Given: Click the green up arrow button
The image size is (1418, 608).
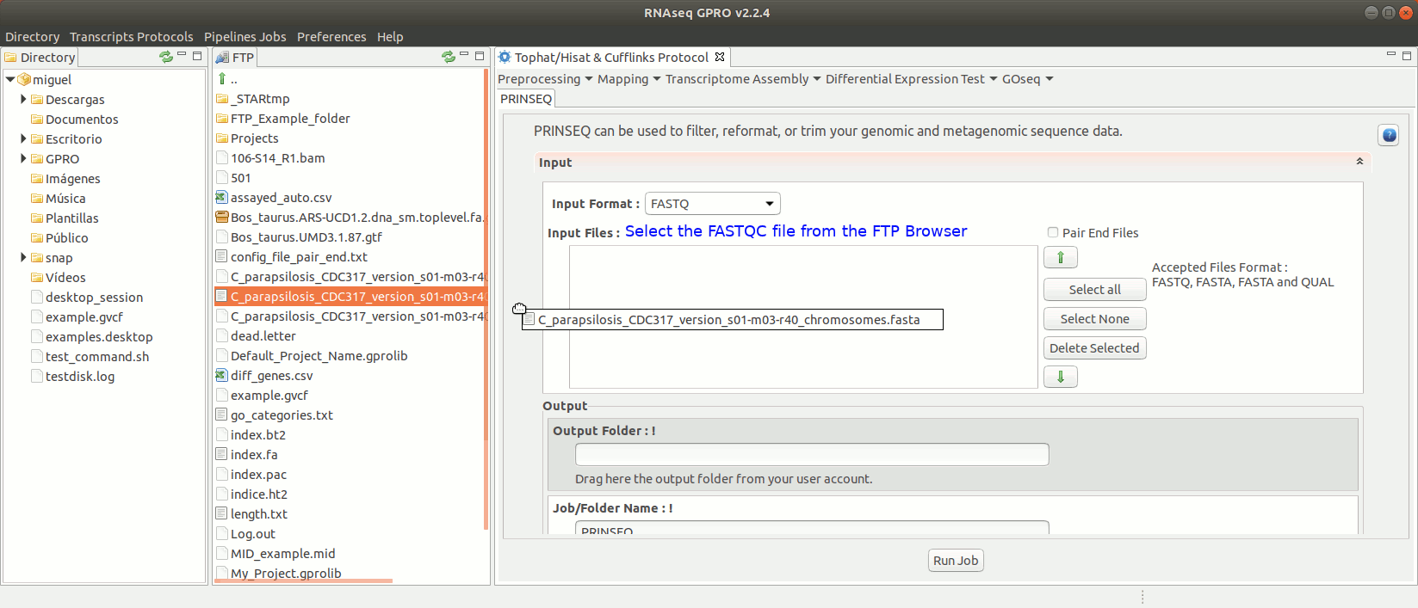Looking at the screenshot, I should 1060,257.
